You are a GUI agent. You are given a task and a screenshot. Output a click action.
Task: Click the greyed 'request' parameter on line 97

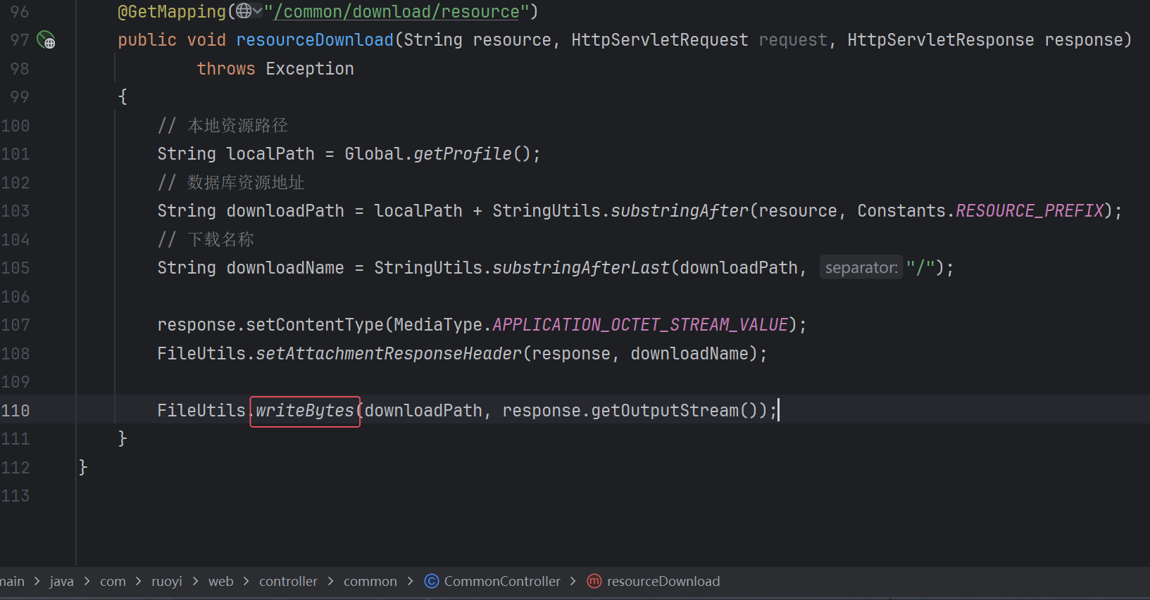pos(793,40)
